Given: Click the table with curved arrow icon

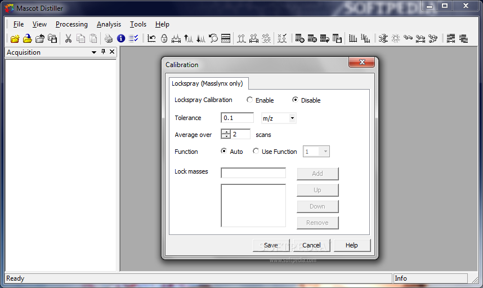Looking at the screenshot, I should pos(325,38).
